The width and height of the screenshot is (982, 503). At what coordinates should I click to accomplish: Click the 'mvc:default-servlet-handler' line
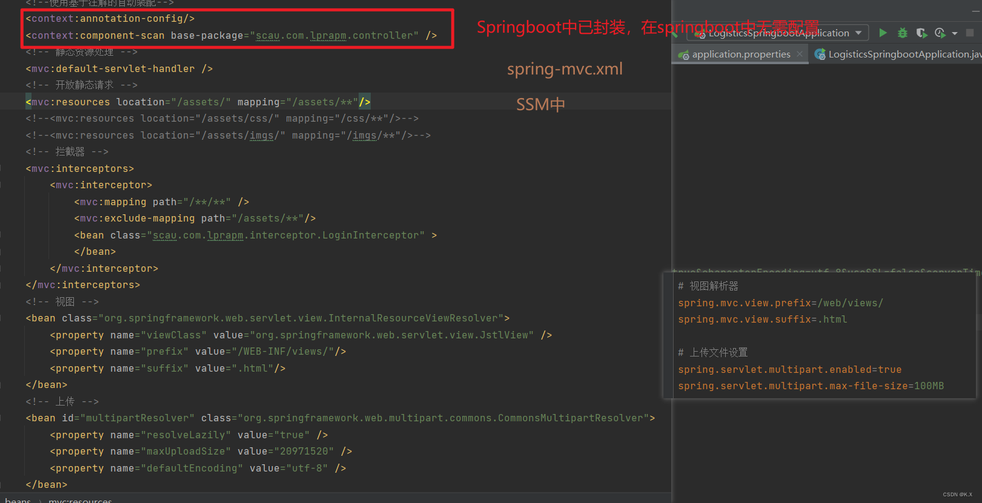(x=119, y=69)
